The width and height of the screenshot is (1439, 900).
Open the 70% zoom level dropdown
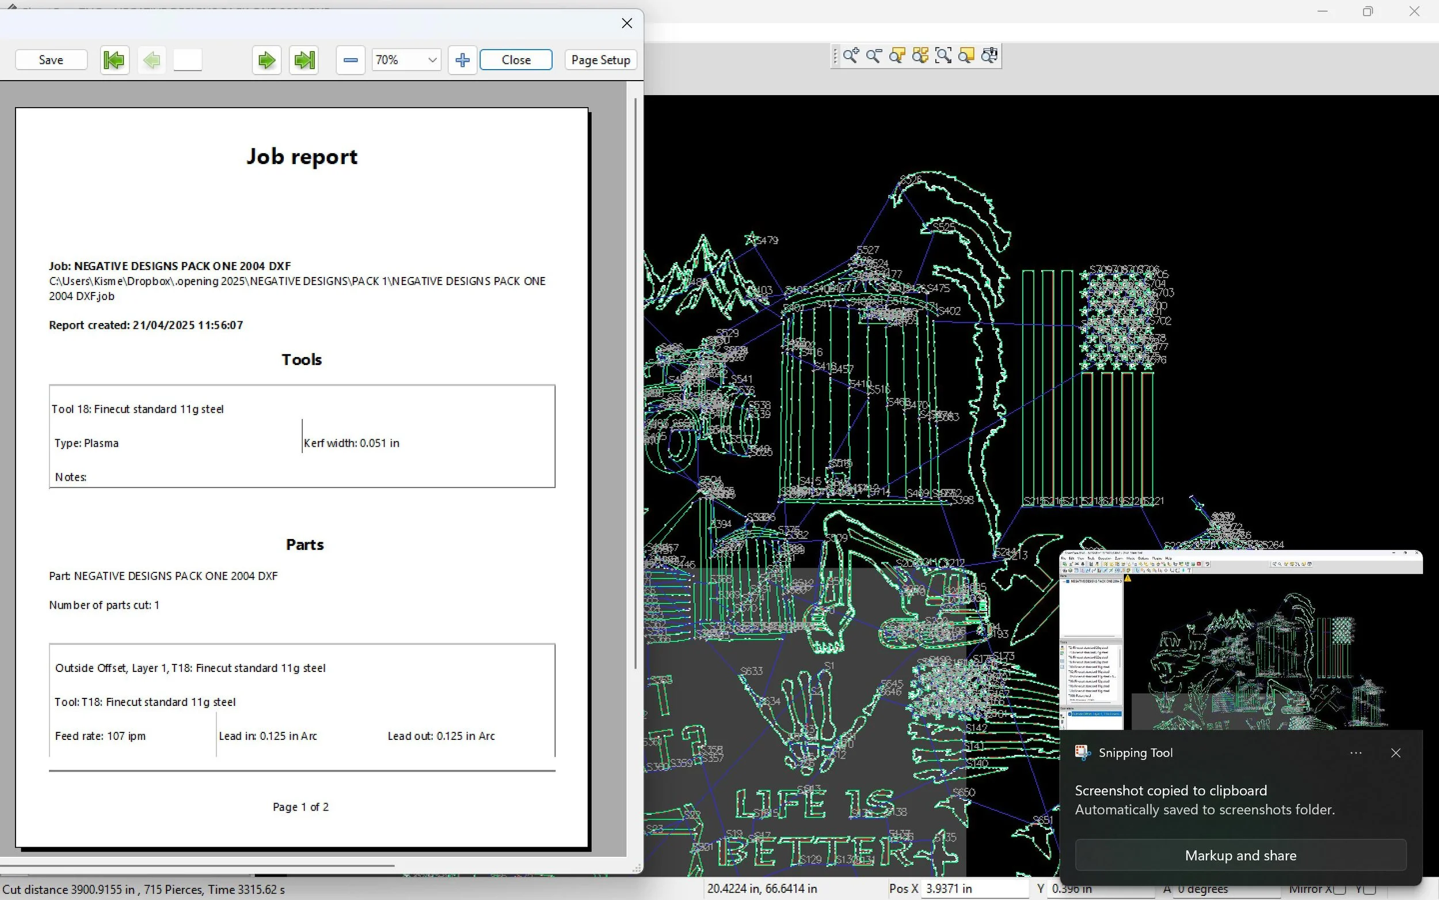[432, 60]
